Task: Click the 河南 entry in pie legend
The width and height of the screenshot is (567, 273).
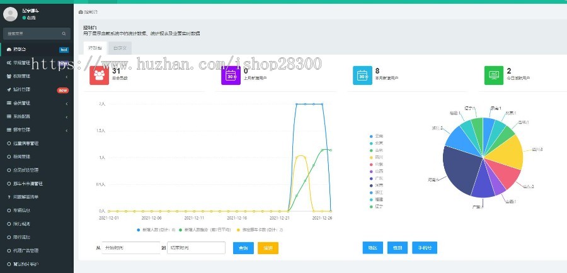Action: click(x=377, y=185)
